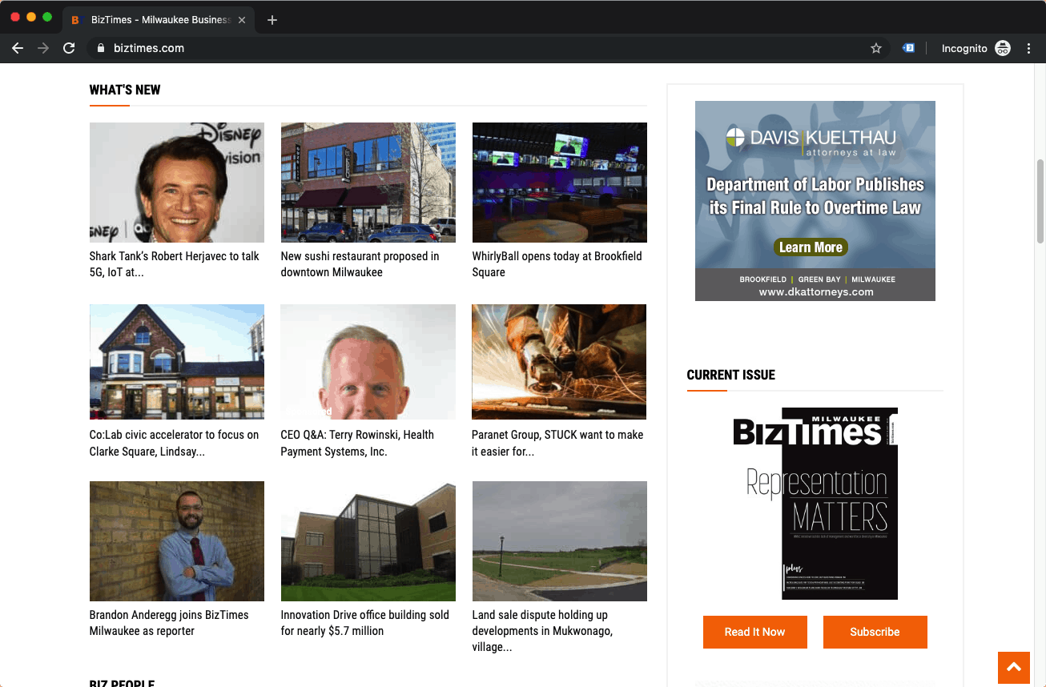The image size is (1046, 687).
Task: Click the forward navigation arrow
Action: point(43,48)
